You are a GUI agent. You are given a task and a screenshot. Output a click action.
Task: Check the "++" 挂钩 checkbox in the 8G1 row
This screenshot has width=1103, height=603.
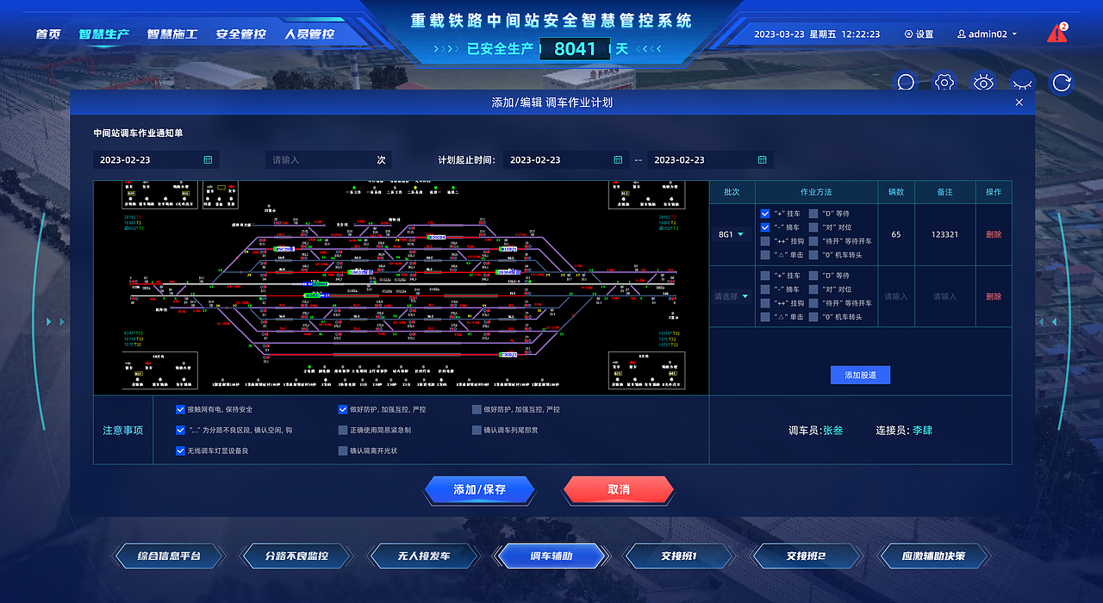coord(764,242)
